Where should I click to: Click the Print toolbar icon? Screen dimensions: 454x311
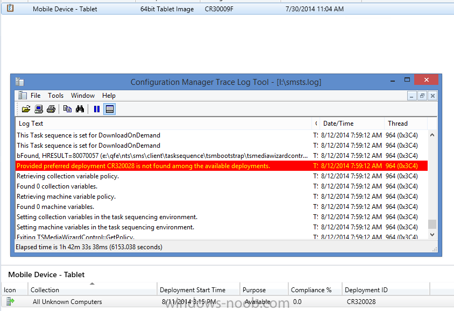coord(51,109)
